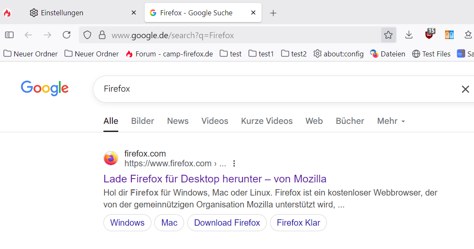Bookmark this page with the star
The height and width of the screenshot is (249, 474).
(x=388, y=35)
